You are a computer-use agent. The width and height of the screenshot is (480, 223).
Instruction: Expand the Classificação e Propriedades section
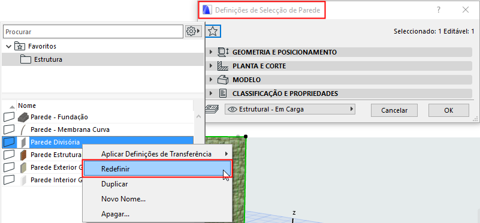(210, 94)
